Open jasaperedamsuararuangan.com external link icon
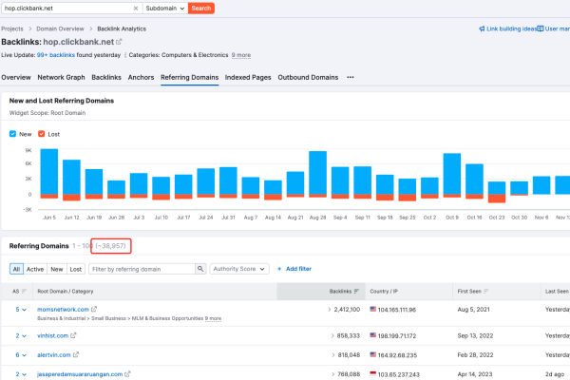This screenshot has height=380, width=570. coord(127,373)
